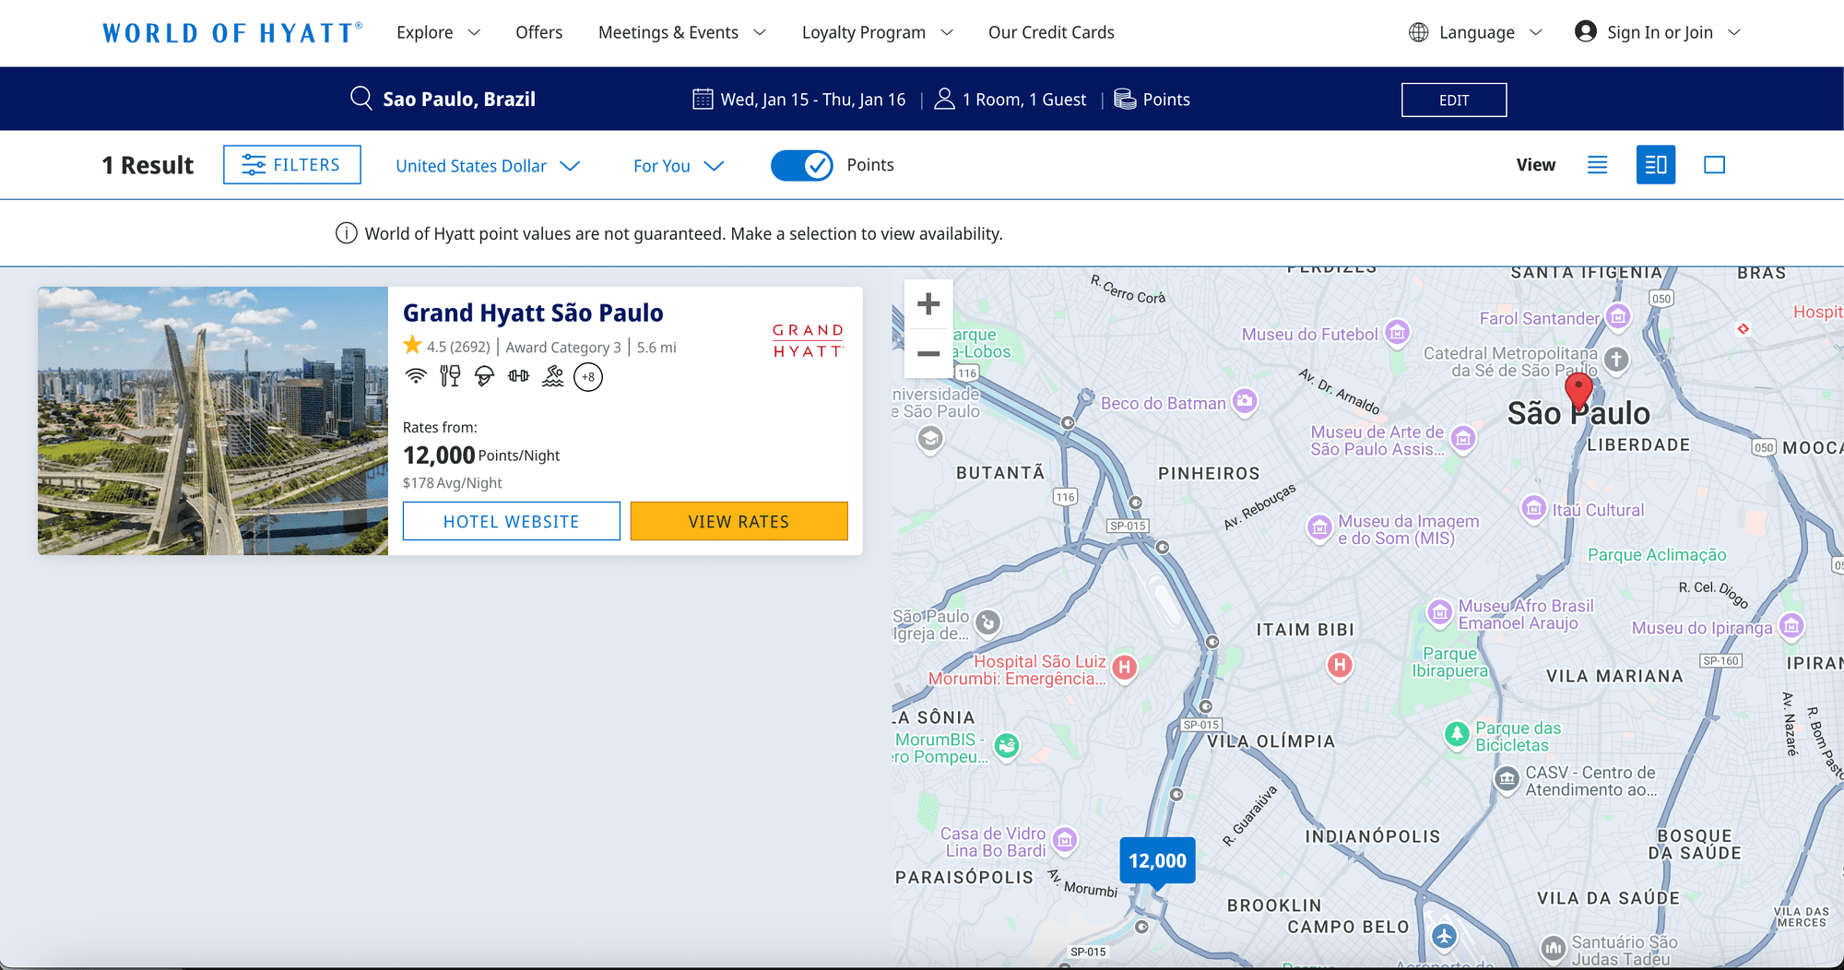This screenshot has height=970, width=1844.
Task: Click the VIEW RATES button
Action: (738, 521)
